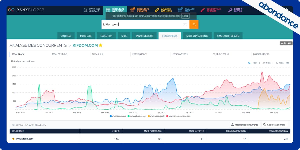Switch to the Mots Clés tab

click(x=86, y=36)
